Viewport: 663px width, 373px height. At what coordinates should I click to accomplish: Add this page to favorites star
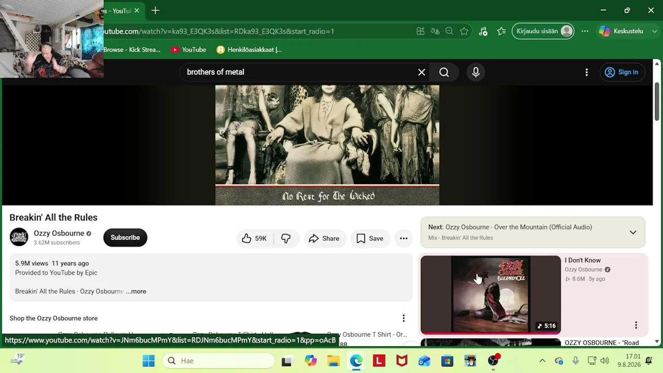click(464, 32)
